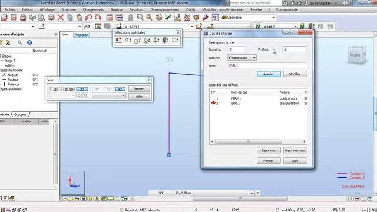The height and width of the screenshot is (212, 377).
Task: Click the Nom field containing EXPL1
Action: pos(267,65)
